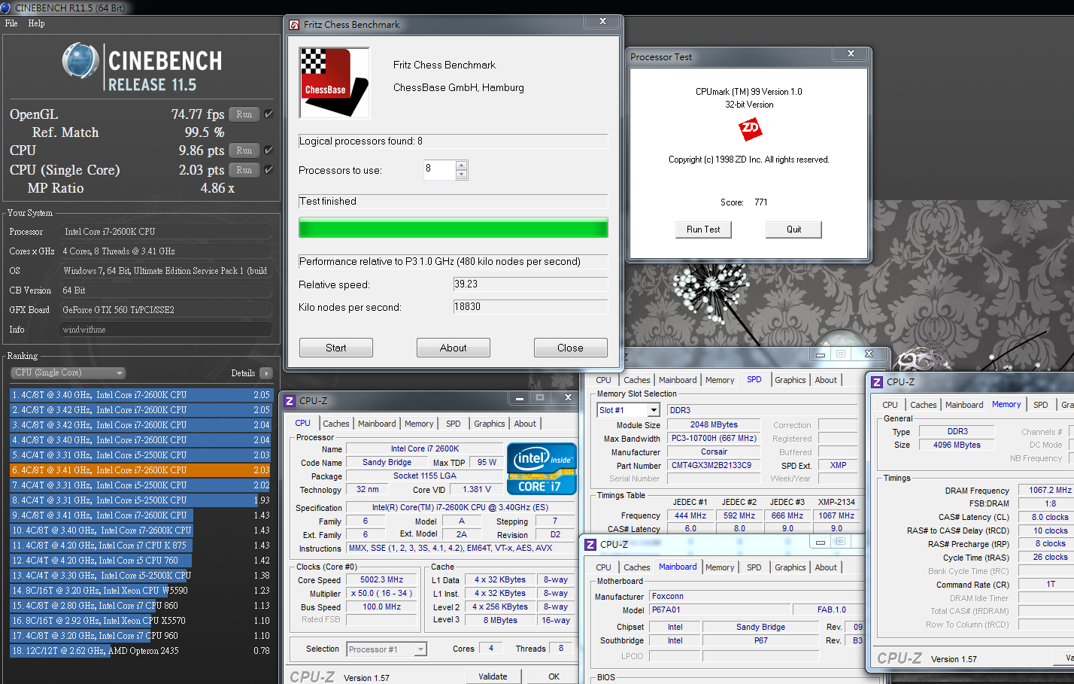Select the active SPD tab in the Memory Slot Selection window
This screenshot has height=684, width=1074.
[x=754, y=380]
